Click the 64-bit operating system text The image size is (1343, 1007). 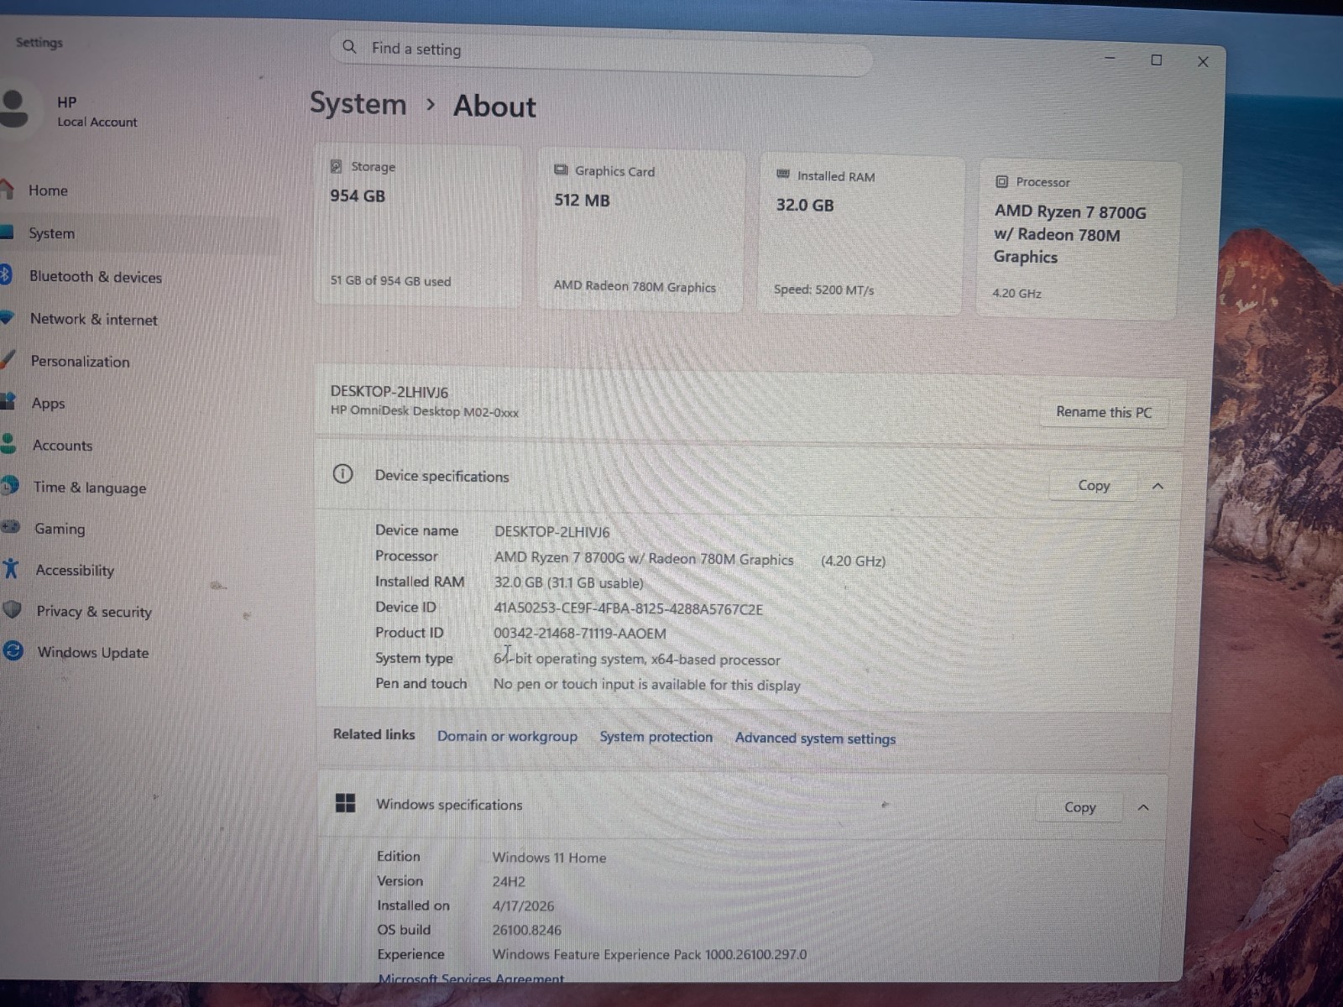click(x=637, y=659)
